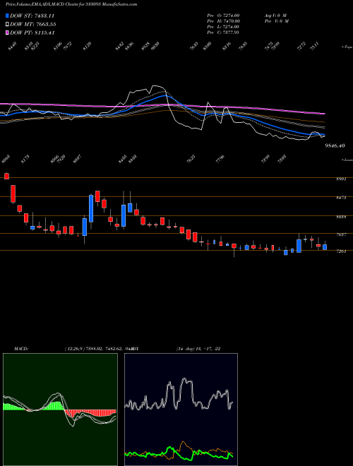Click the 7261 price axis label
This screenshot has width=353, height=466.
click(x=340, y=252)
